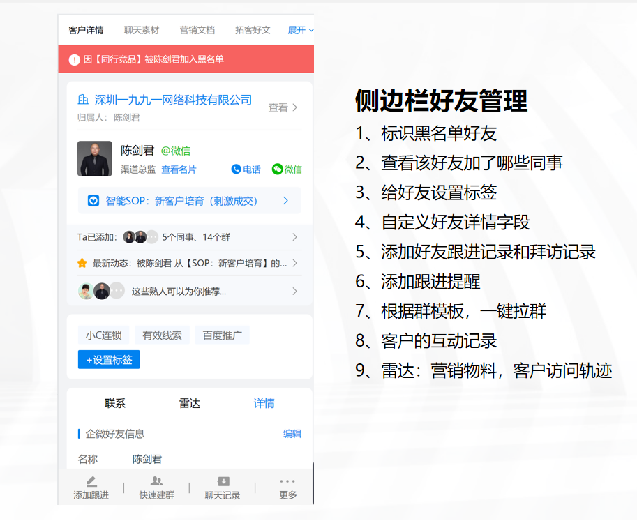Click the 智能SOP shield icon
Image resolution: width=637 pixels, height=521 pixels.
93,201
